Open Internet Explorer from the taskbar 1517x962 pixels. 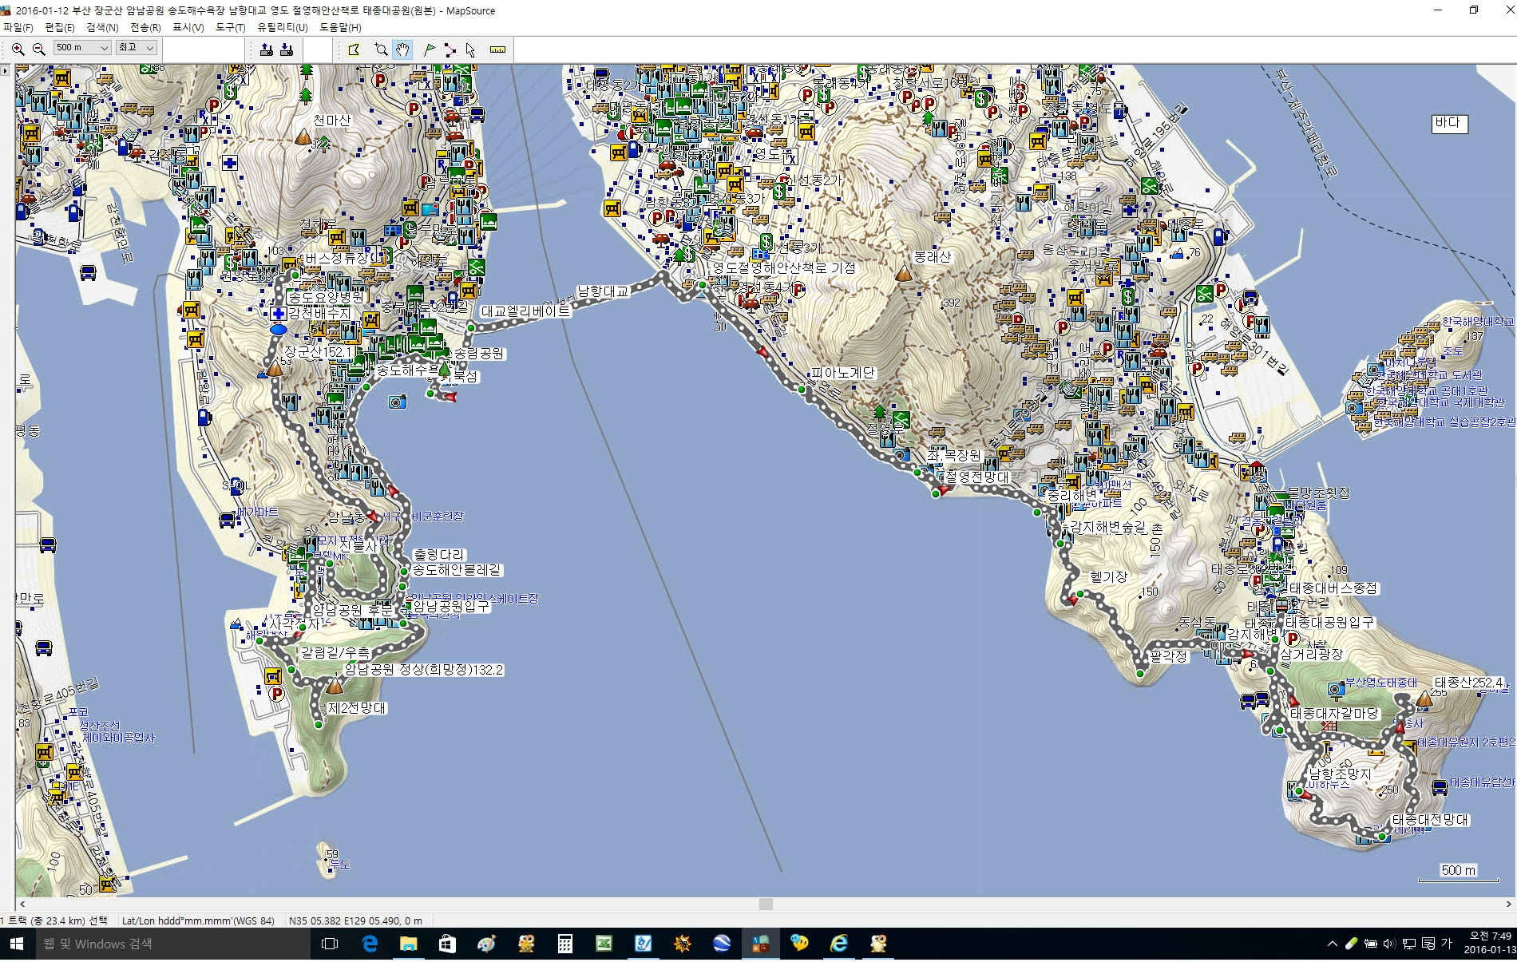pyautogui.click(x=839, y=944)
